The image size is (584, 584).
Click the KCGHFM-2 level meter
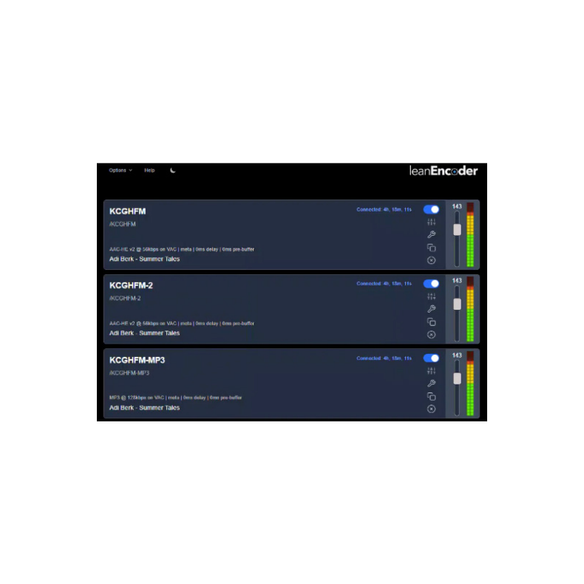coord(470,309)
